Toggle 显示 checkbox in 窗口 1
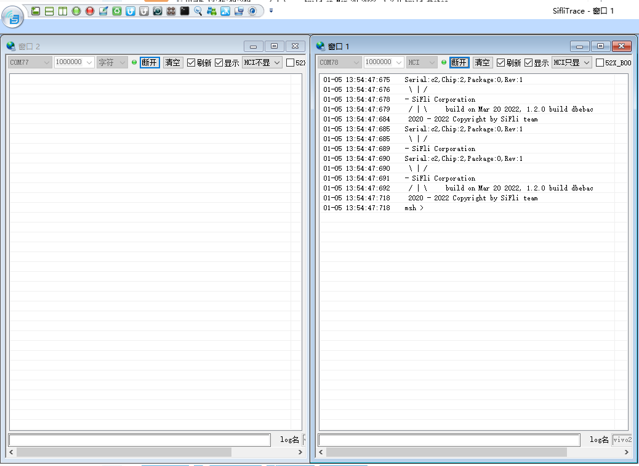 coord(528,62)
